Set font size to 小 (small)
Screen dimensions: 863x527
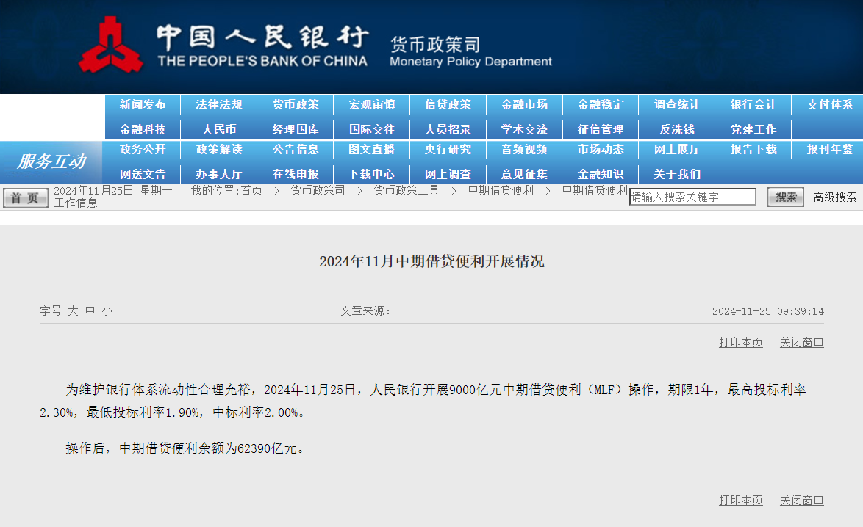tap(107, 311)
